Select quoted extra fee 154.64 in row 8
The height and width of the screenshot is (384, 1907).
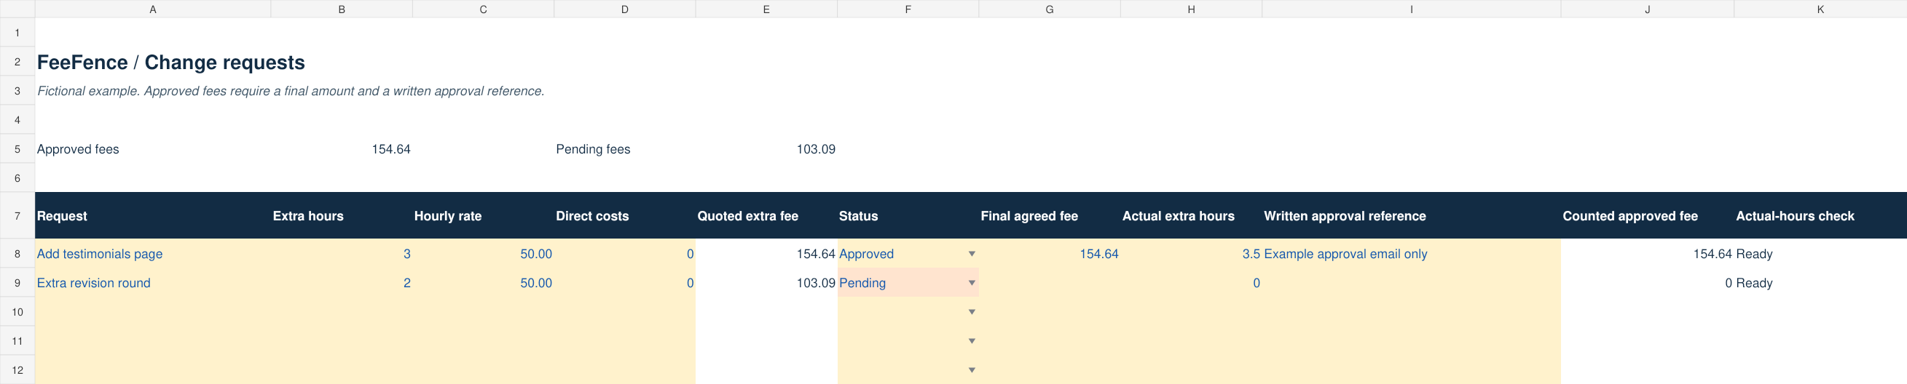(x=766, y=254)
